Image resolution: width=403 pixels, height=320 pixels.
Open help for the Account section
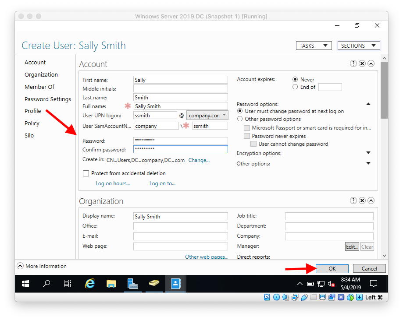pos(353,63)
